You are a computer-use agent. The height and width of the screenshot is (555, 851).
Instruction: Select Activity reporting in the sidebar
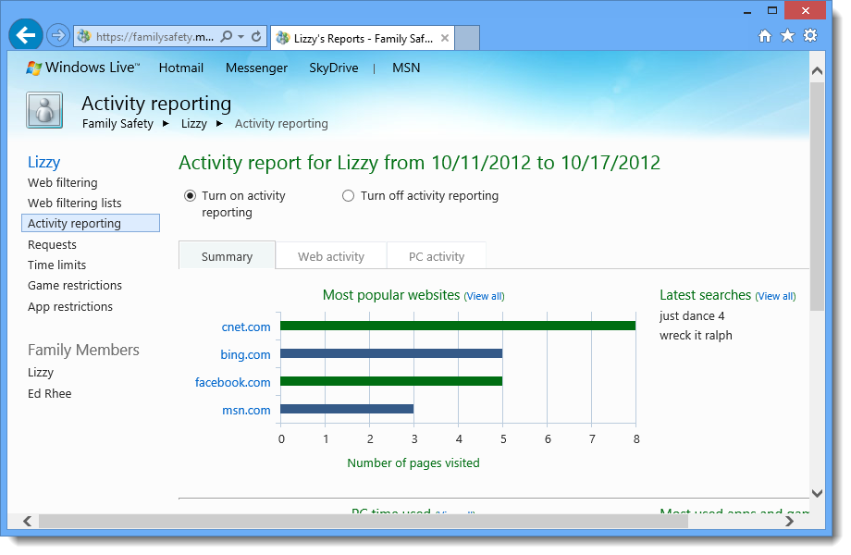[x=91, y=223]
